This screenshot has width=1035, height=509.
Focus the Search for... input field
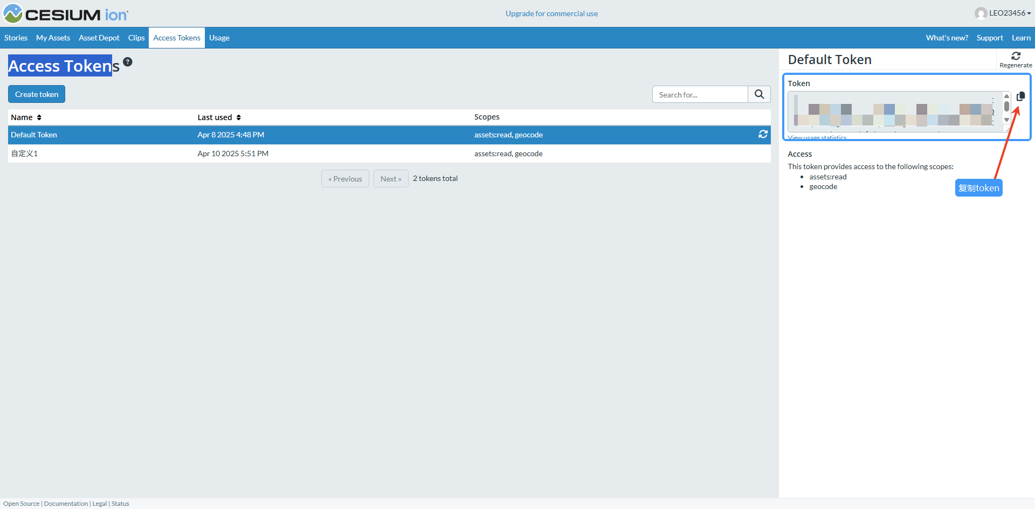[x=700, y=94]
